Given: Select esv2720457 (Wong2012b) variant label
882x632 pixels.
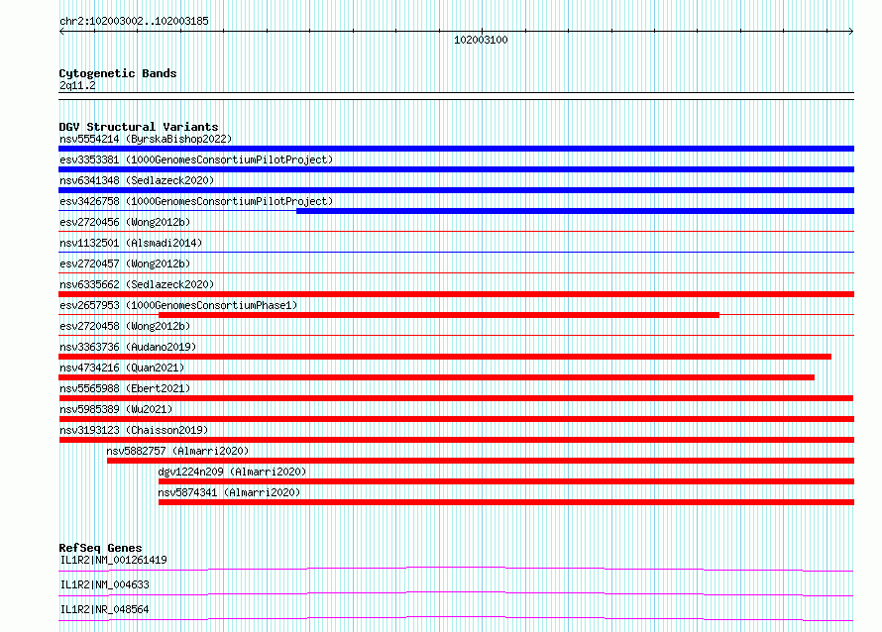Looking at the screenshot, I should click(x=125, y=263).
